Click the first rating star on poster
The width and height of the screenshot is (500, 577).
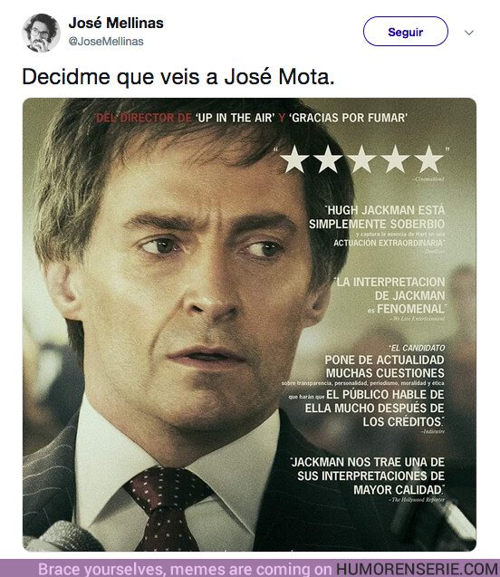tap(294, 159)
